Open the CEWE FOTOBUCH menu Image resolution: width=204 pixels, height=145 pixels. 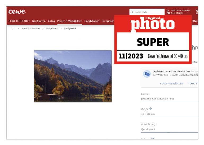coord(19,21)
